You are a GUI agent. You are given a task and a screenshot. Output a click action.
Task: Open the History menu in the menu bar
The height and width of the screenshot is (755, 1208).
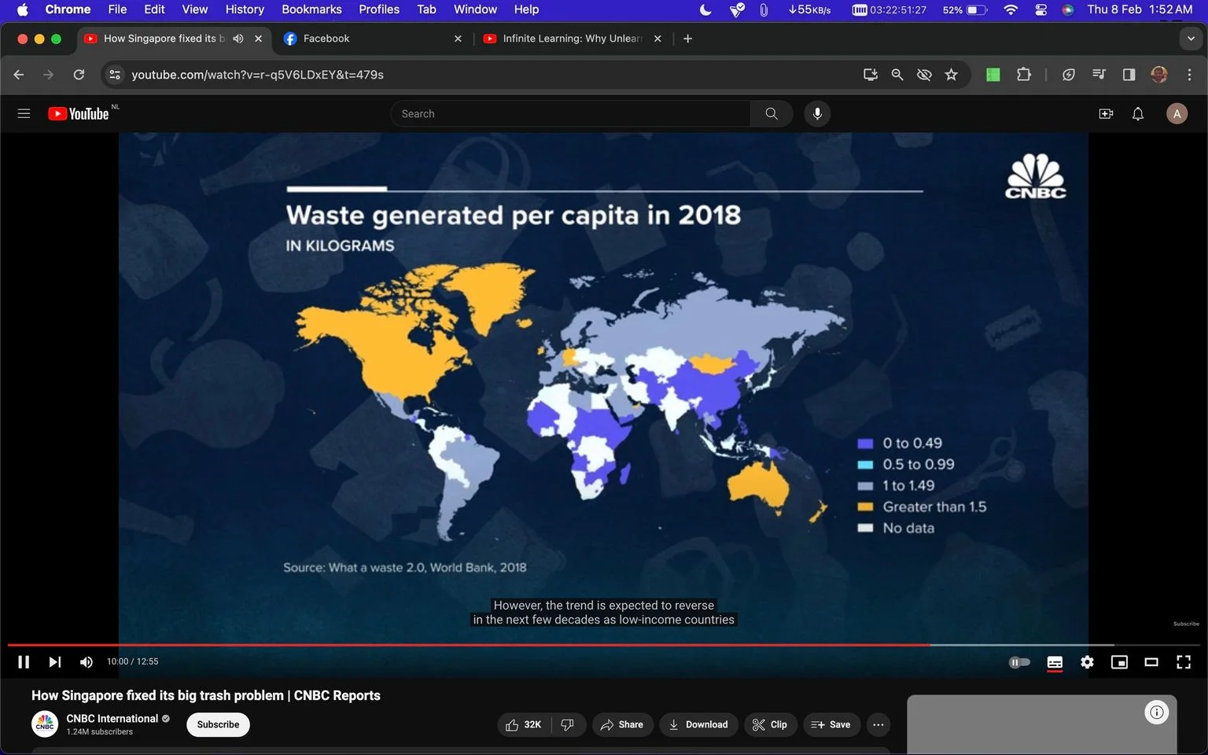click(245, 9)
